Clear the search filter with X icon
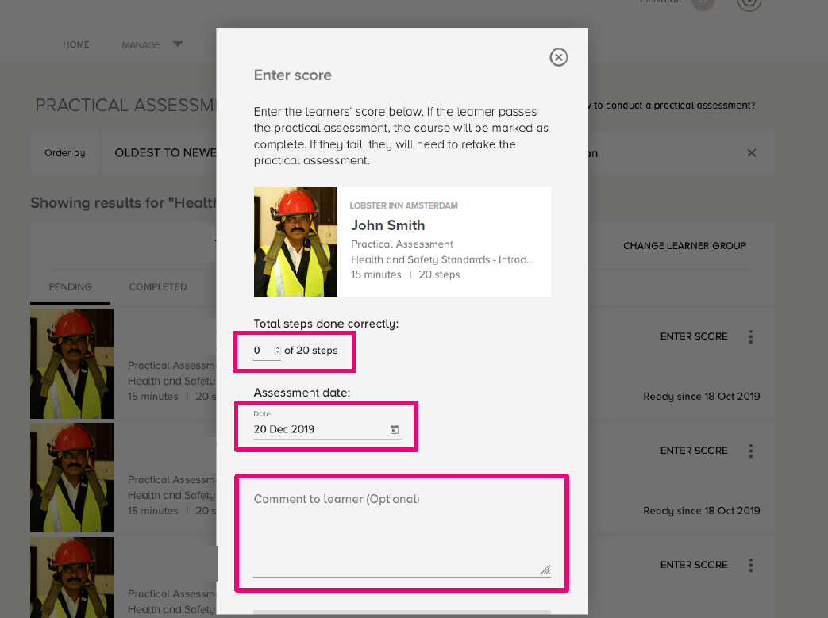The image size is (828, 618). pos(752,153)
